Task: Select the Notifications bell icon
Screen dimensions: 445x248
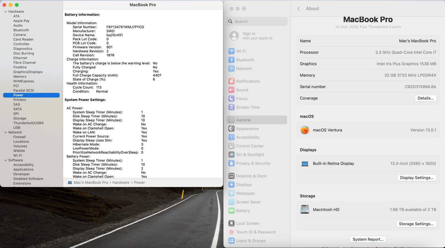Action: pyautogui.click(x=231, y=81)
